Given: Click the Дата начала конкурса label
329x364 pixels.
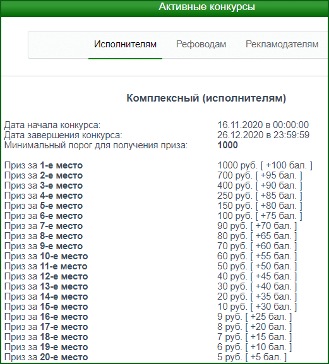Looking at the screenshot, I should [52, 125].
